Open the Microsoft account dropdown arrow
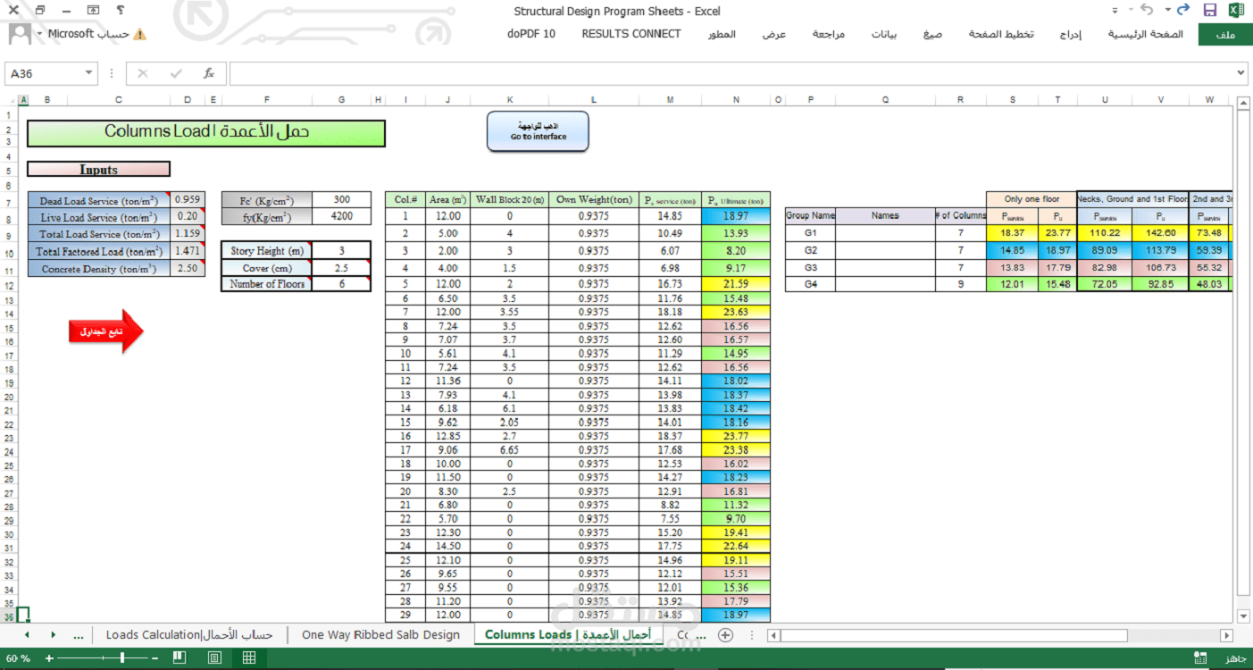The image size is (1253, 670). pyautogui.click(x=39, y=34)
